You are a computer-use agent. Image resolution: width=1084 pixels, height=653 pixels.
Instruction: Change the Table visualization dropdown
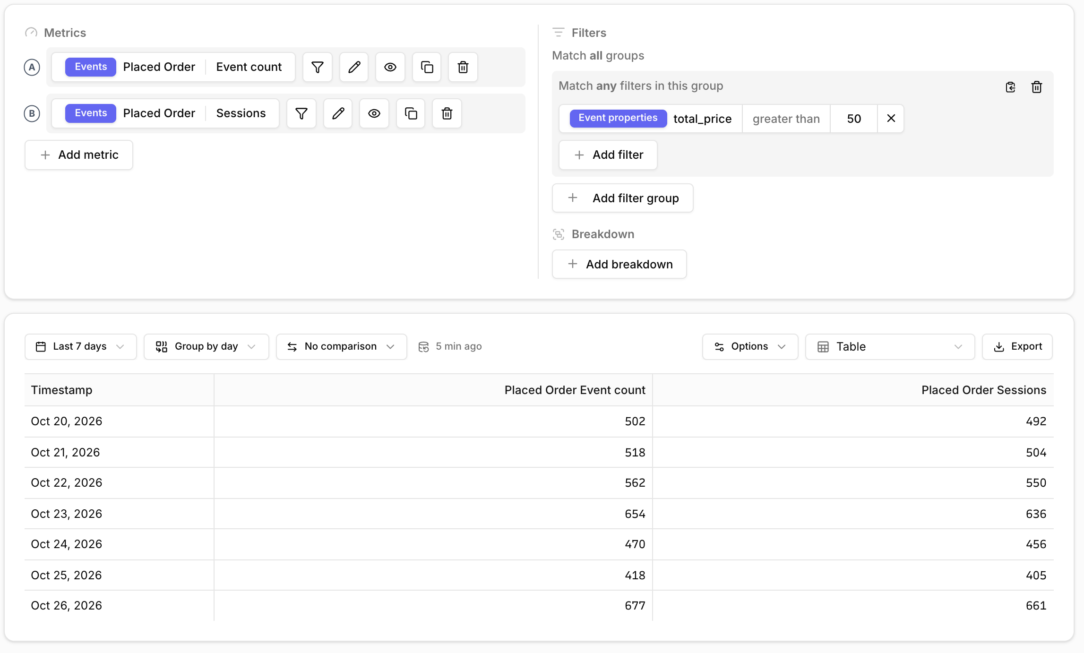point(890,347)
